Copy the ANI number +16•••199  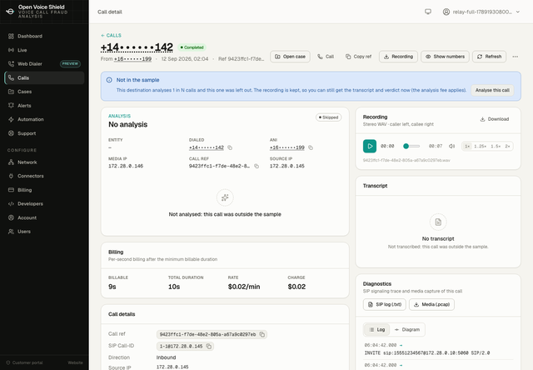pos(311,147)
